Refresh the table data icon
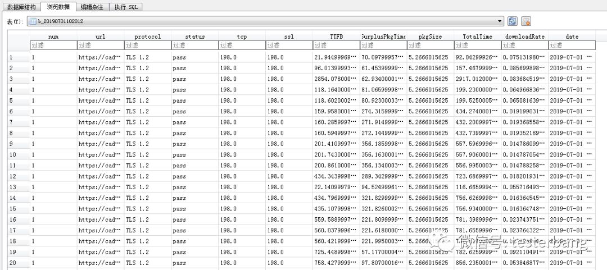The image size is (607, 270). 512,21
